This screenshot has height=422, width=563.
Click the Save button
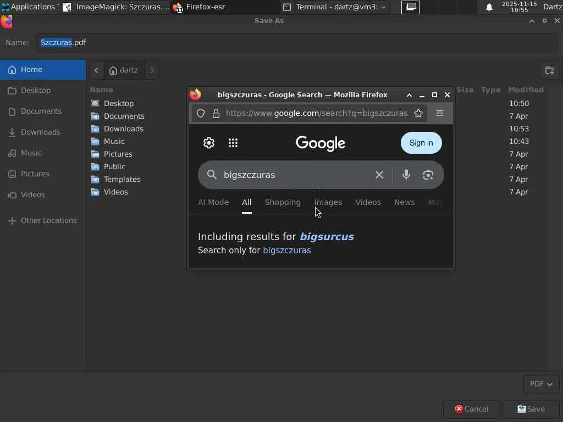pyautogui.click(x=531, y=409)
